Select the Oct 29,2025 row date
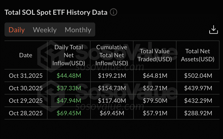223x139 pixels. [x=26, y=101]
